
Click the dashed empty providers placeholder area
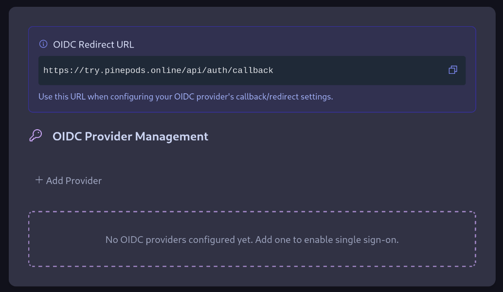pyautogui.click(x=252, y=239)
